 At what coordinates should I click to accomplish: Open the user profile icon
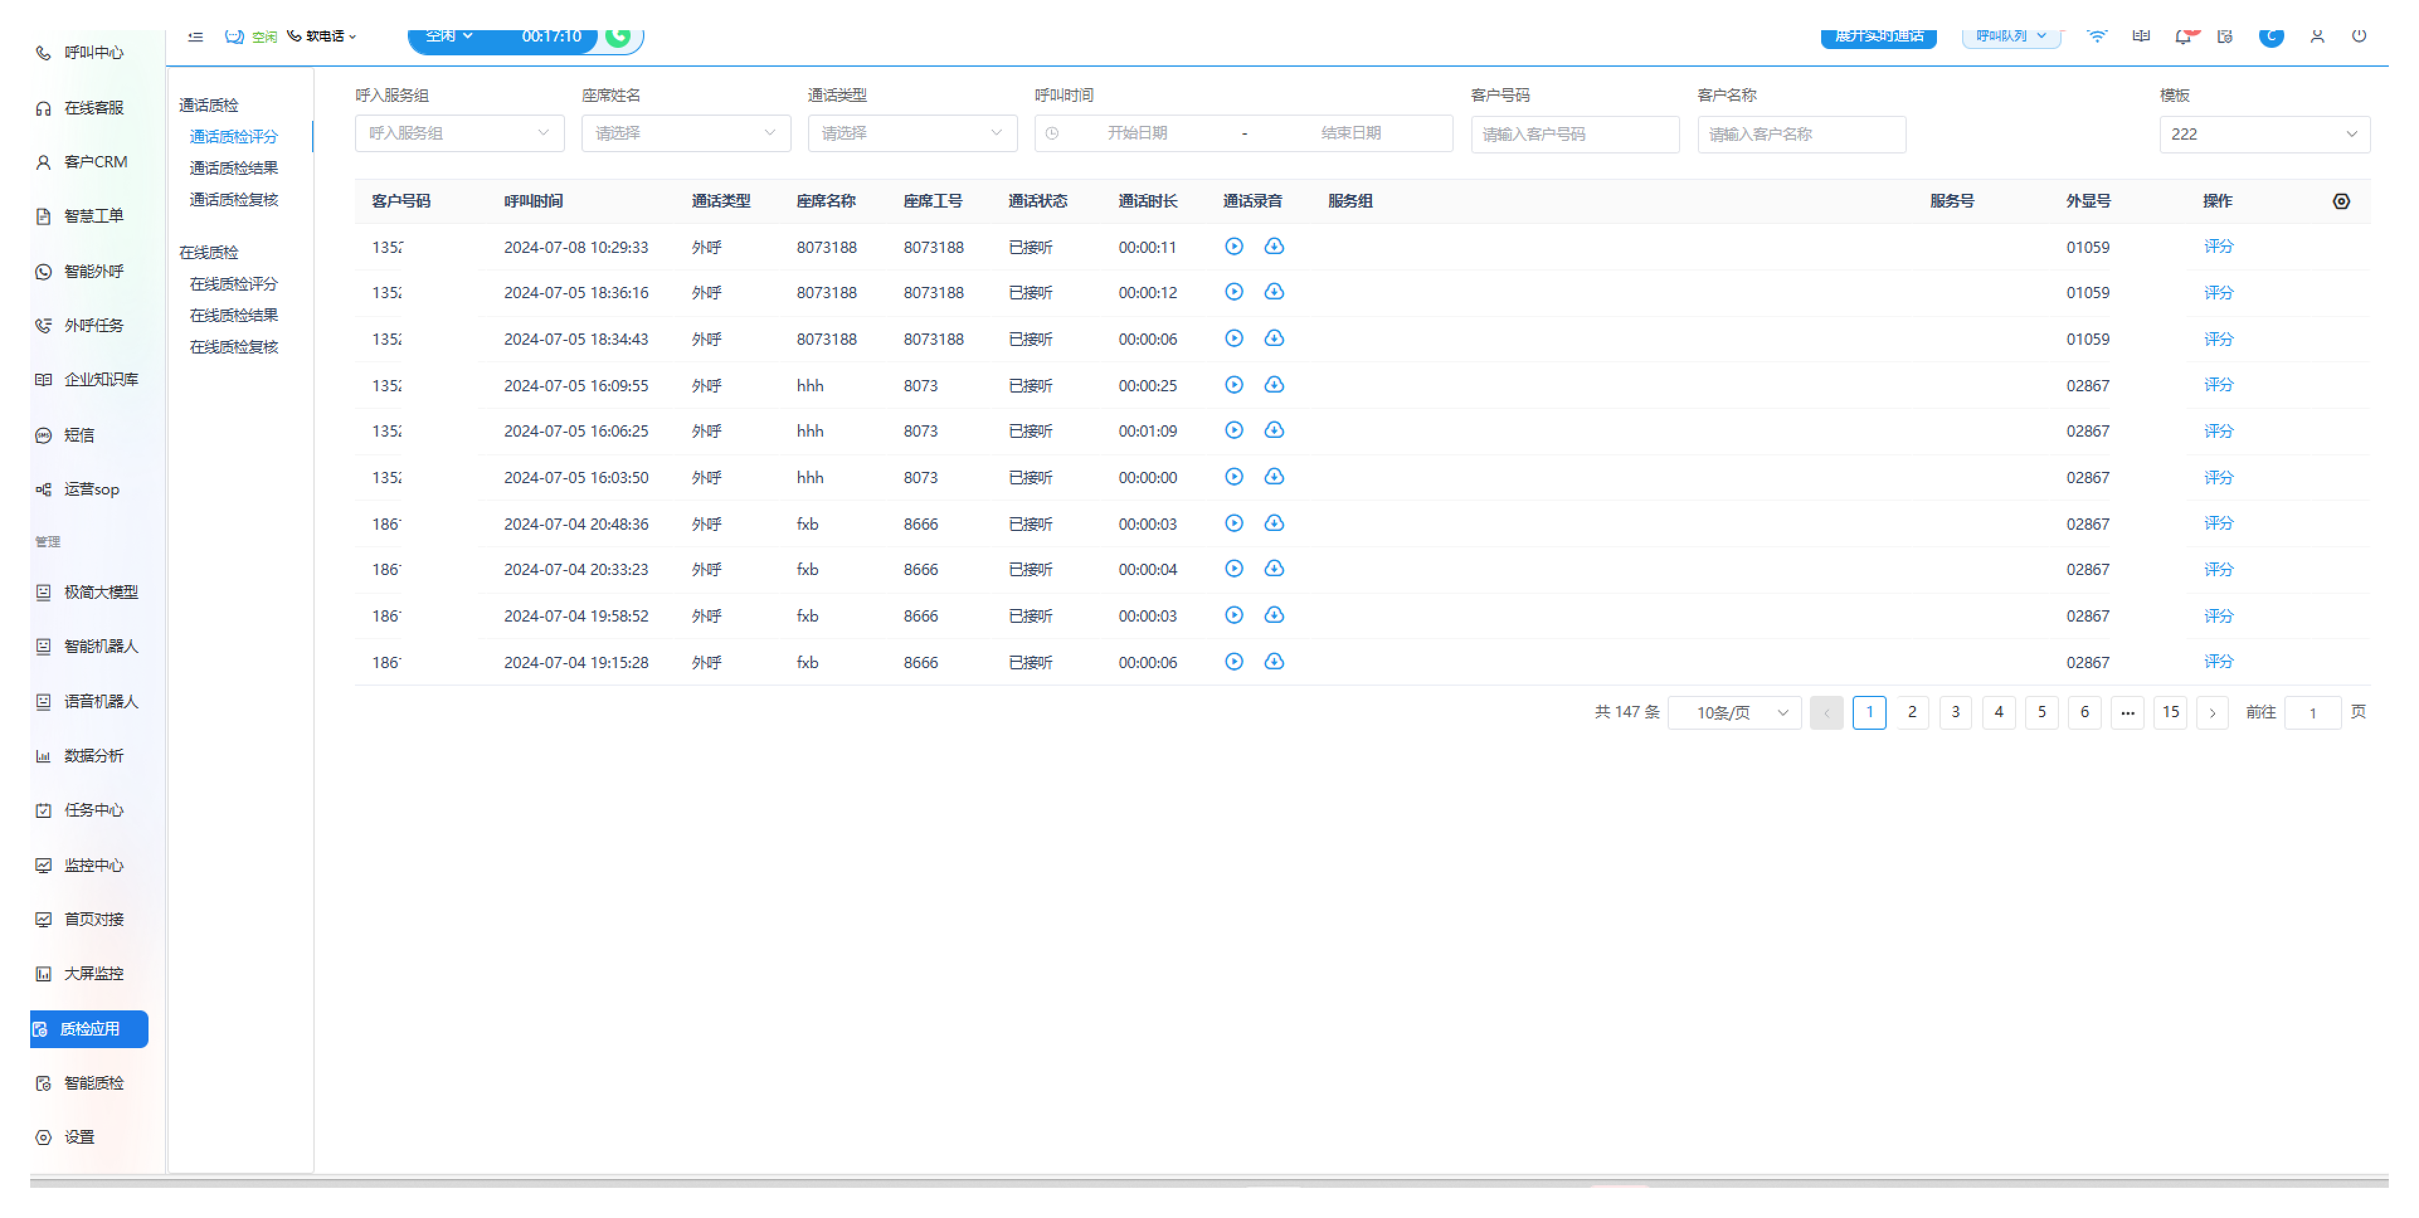(2318, 36)
